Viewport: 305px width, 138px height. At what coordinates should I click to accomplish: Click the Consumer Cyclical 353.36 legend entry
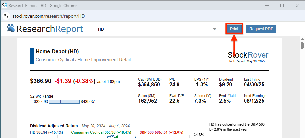(101, 132)
